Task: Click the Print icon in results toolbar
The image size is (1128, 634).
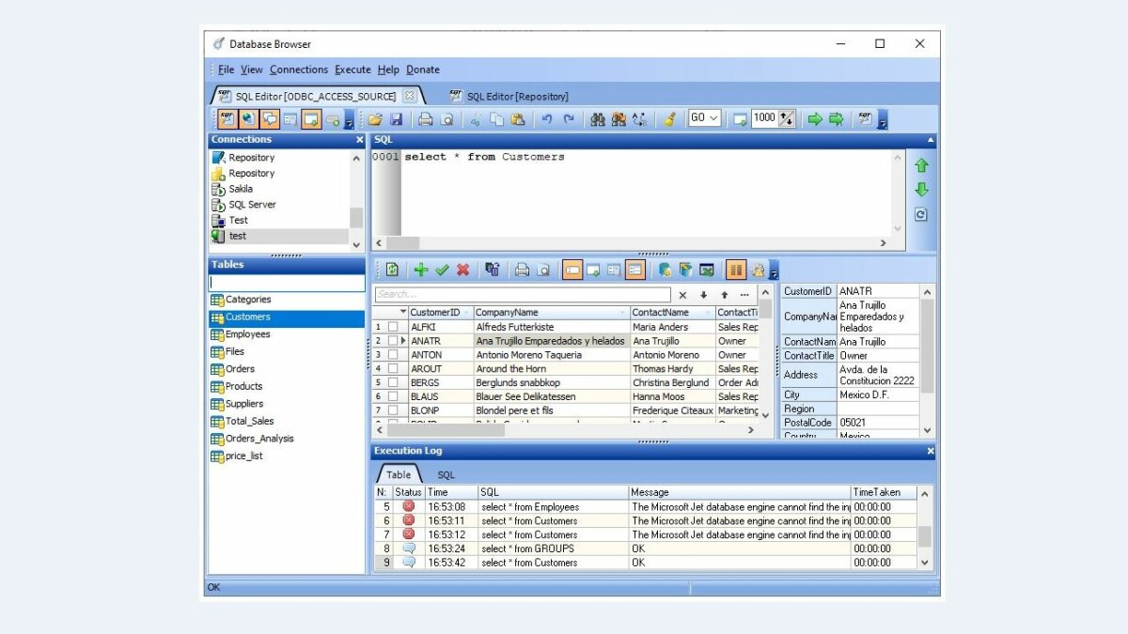Action: pos(522,270)
